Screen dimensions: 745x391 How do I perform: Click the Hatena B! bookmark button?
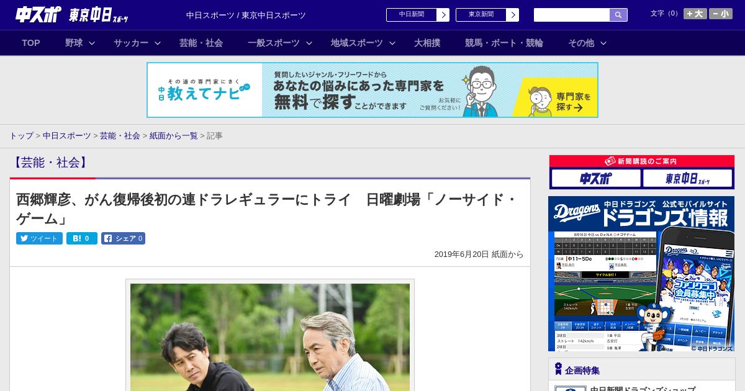coord(82,238)
